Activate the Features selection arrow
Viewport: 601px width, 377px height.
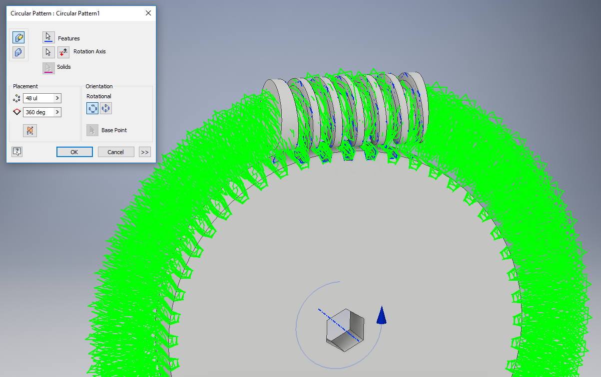click(48, 37)
